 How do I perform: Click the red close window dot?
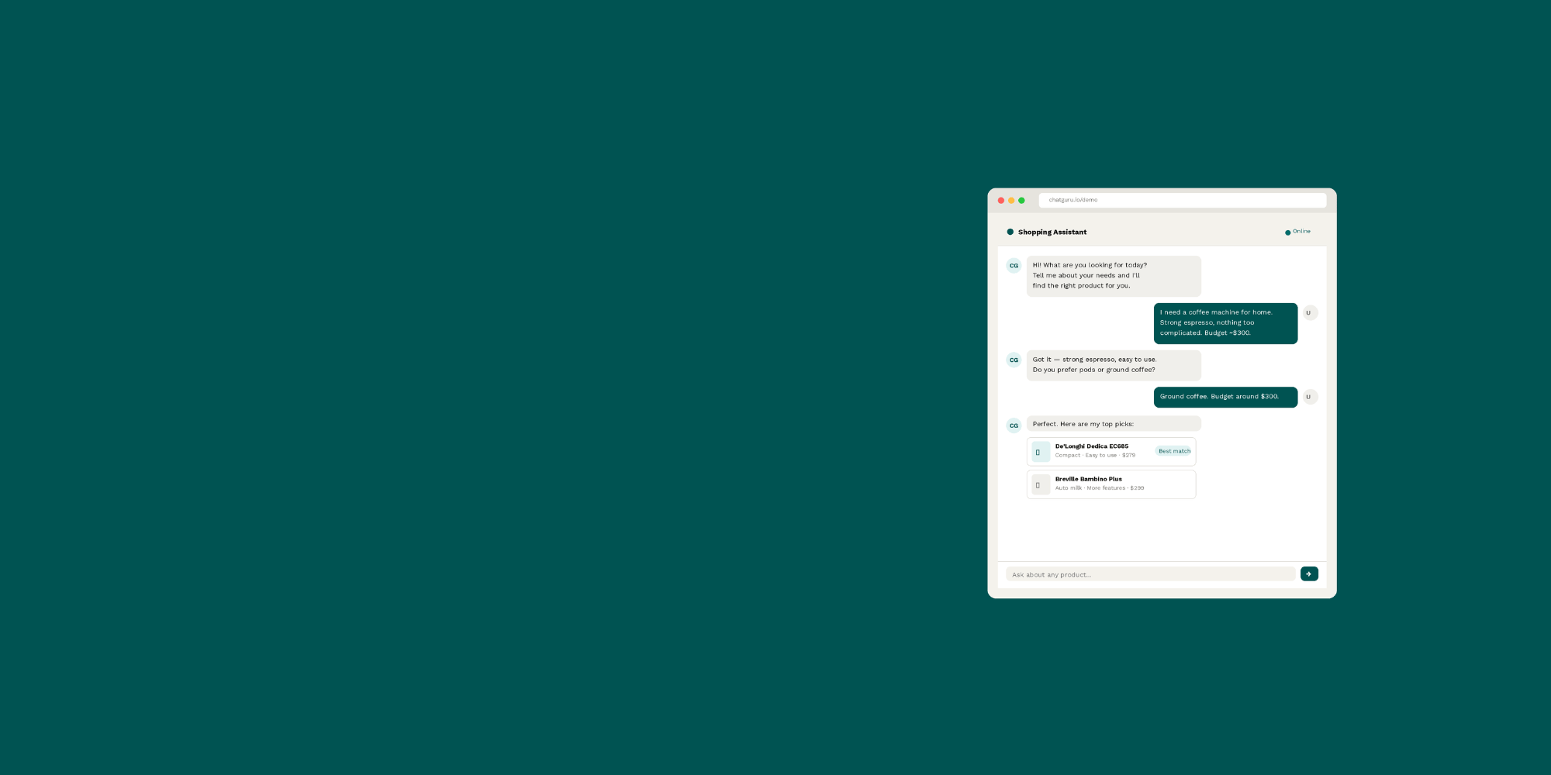click(1001, 201)
